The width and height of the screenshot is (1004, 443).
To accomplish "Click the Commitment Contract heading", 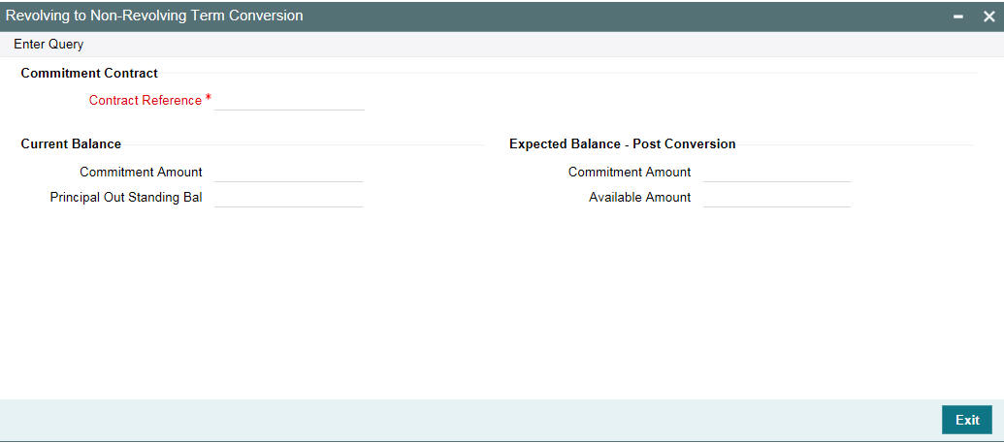I will [89, 73].
